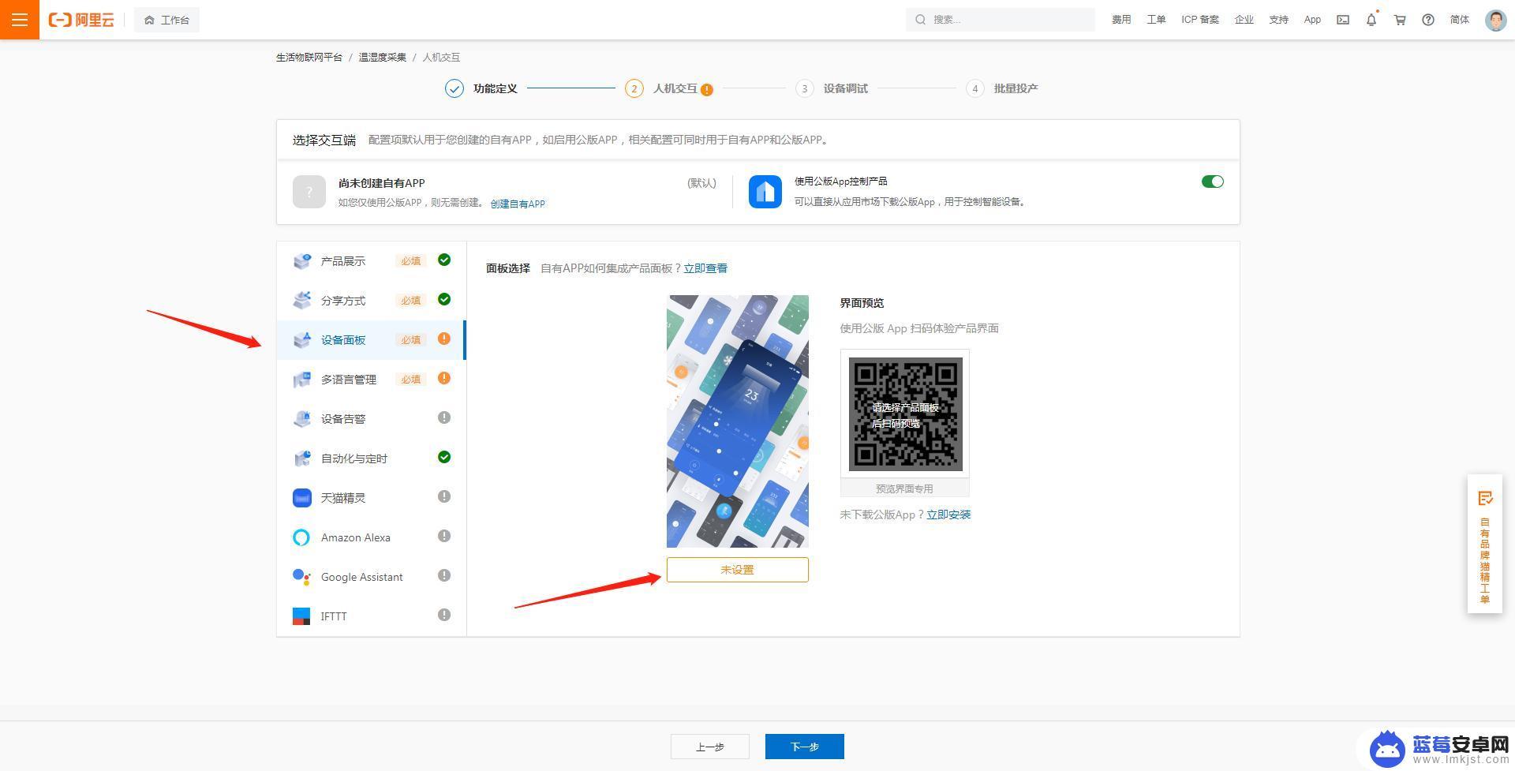Open 立即安装 install link
The height and width of the screenshot is (771, 1515).
[x=948, y=515]
